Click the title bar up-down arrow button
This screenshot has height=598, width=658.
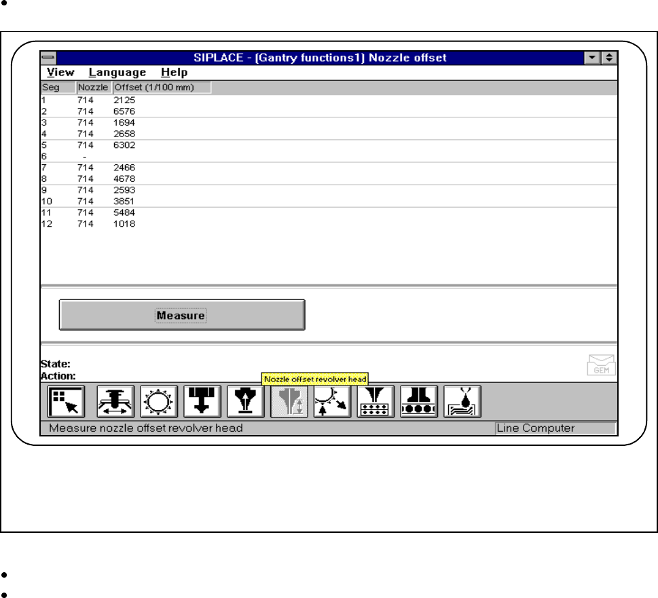[x=609, y=58]
